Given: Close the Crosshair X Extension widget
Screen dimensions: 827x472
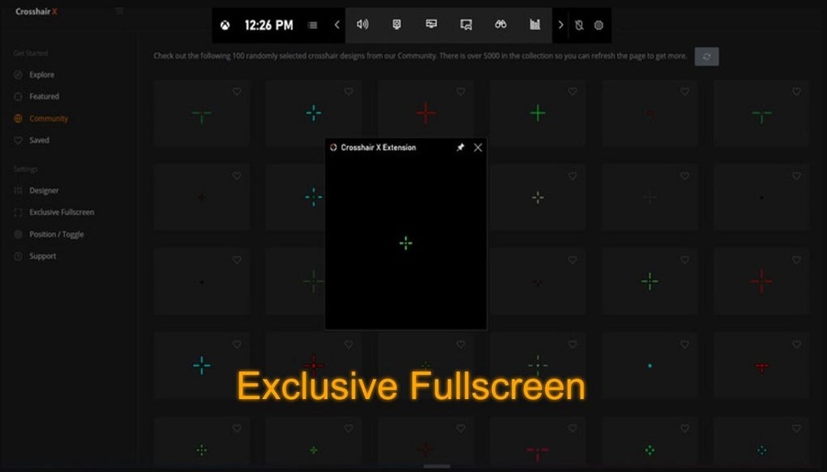Looking at the screenshot, I should point(478,148).
